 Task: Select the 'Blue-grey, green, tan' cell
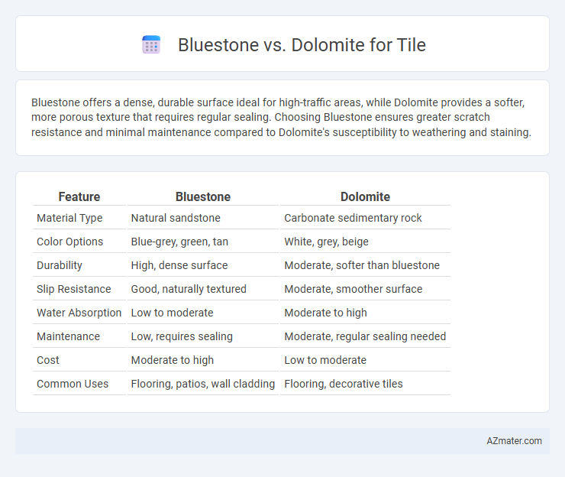tap(179, 242)
